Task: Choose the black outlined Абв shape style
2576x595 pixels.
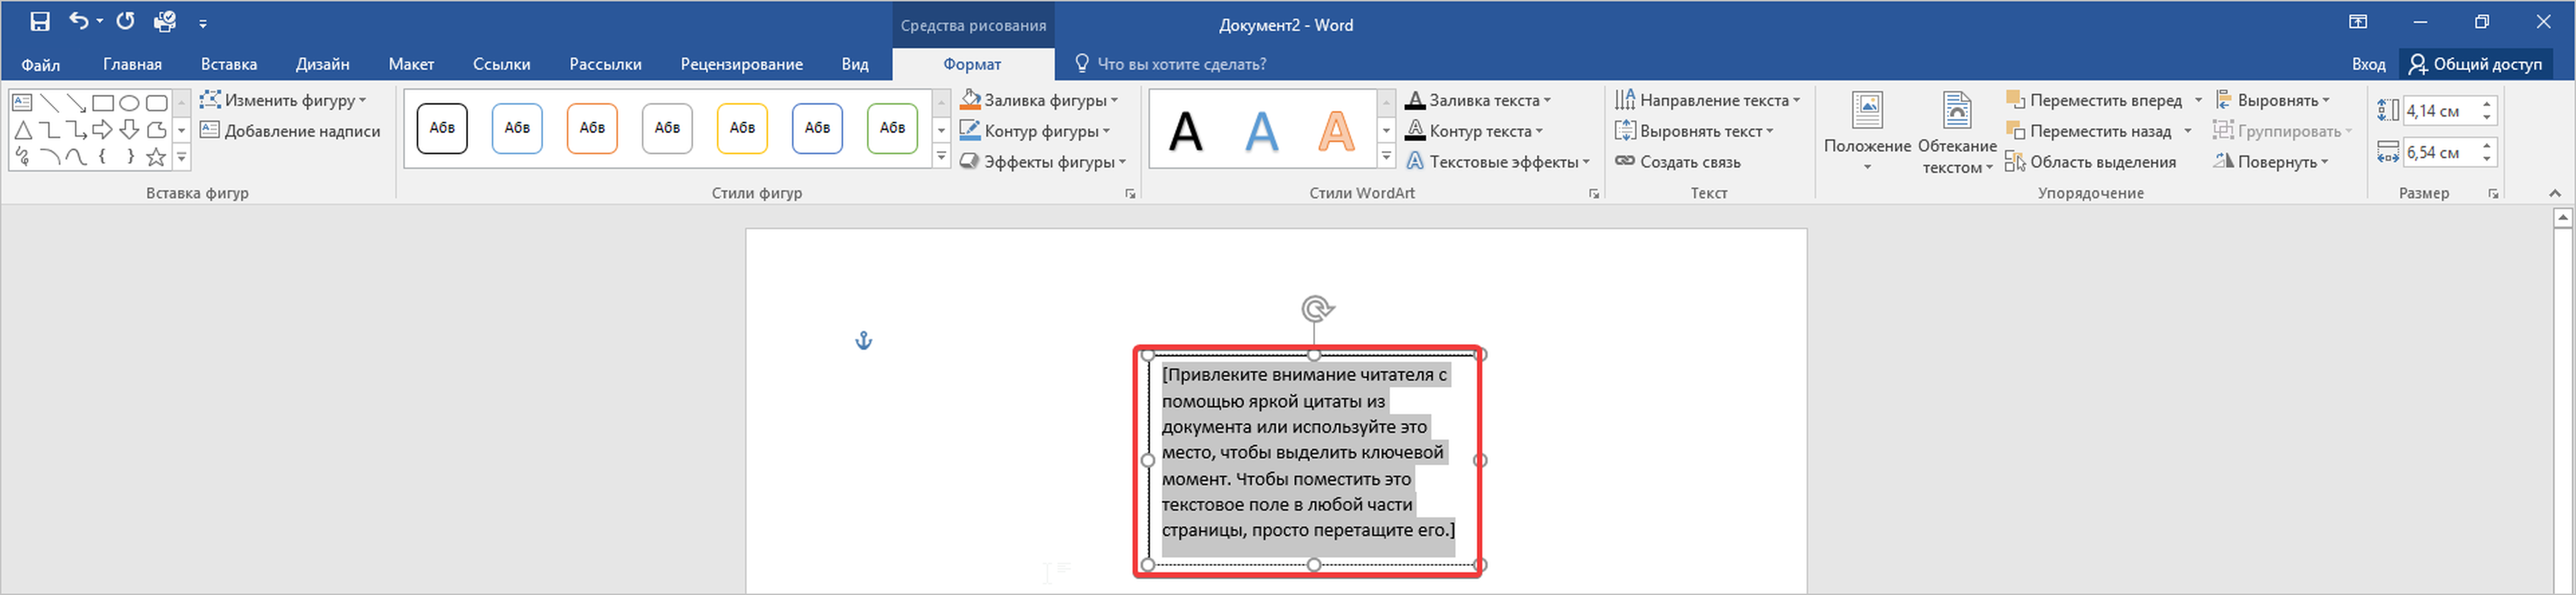Action: (442, 128)
